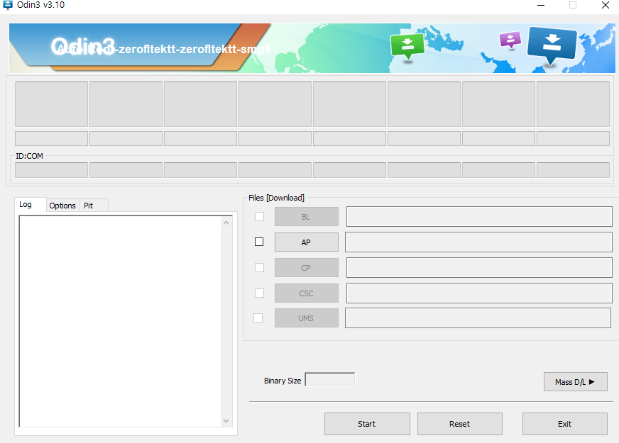Click the Odin3 app icon in title bar

[x=8, y=5]
